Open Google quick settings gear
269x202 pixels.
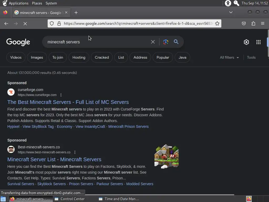[246, 42]
